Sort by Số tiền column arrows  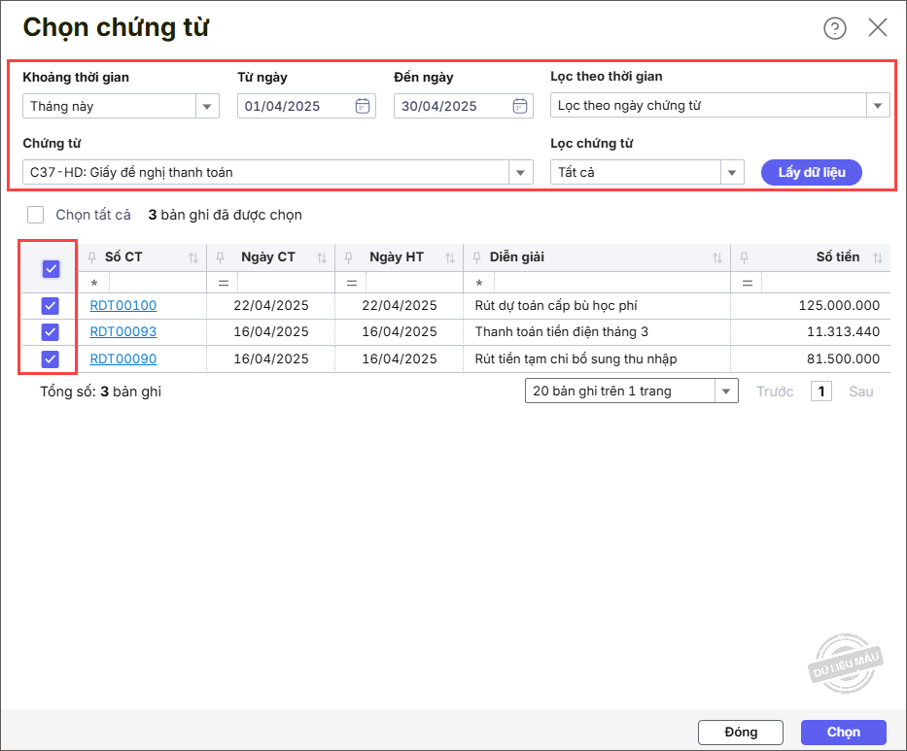tap(878, 258)
